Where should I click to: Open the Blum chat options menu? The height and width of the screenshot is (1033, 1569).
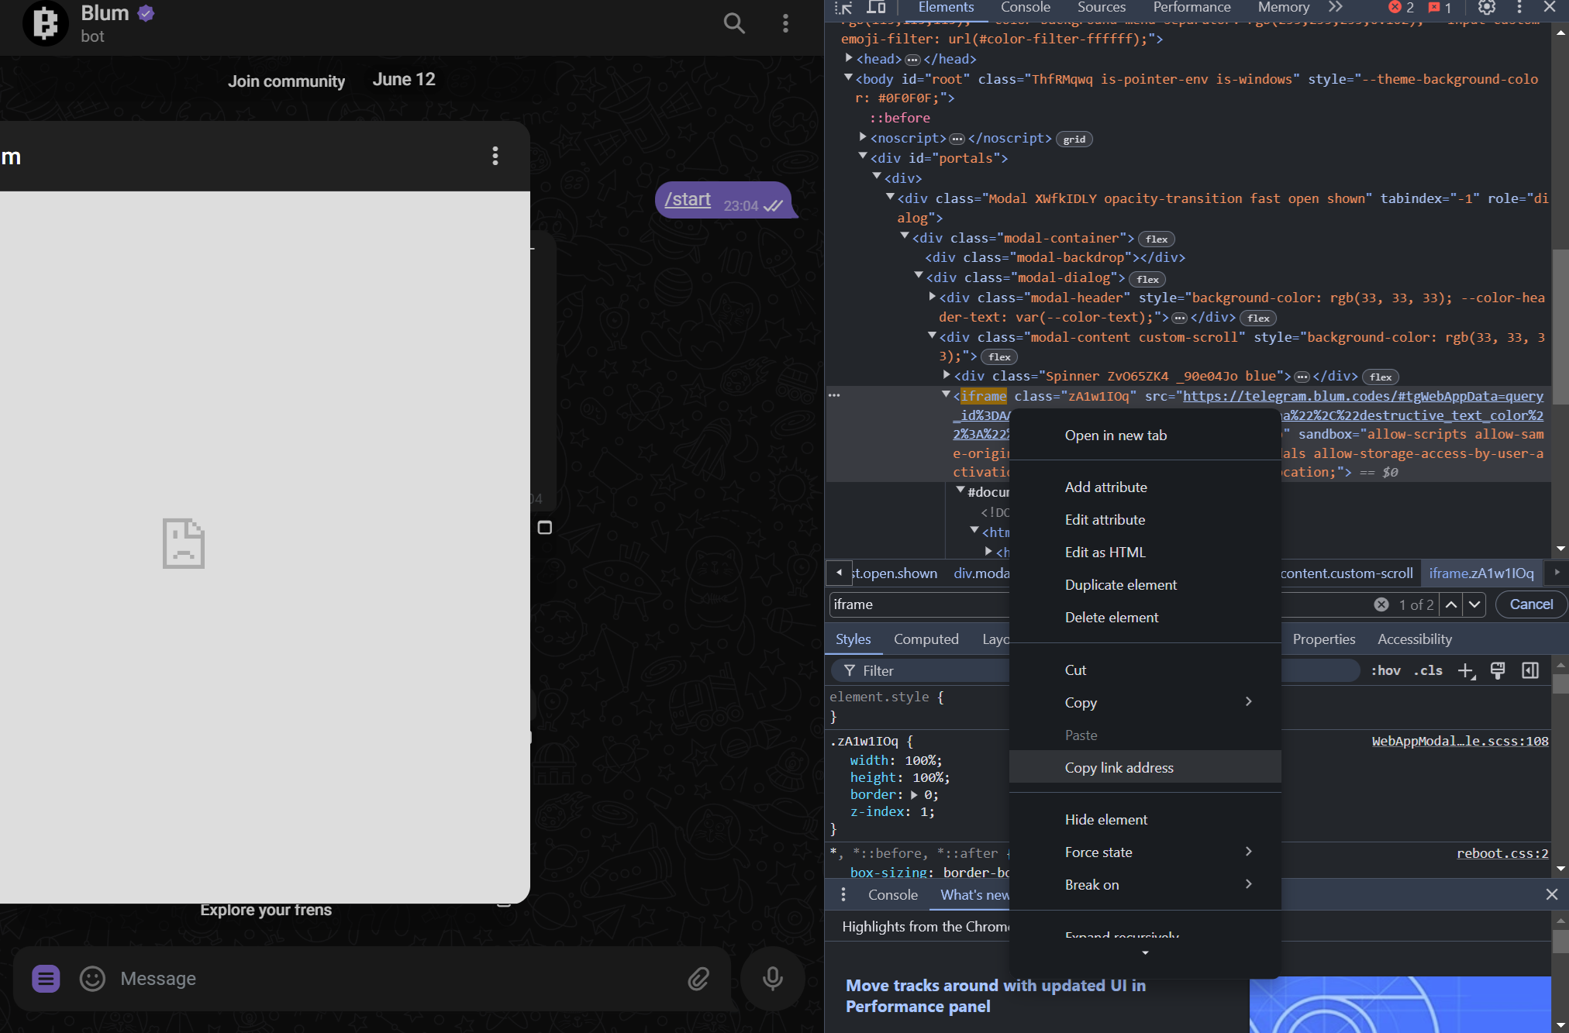pyautogui.click(x=785, y=23)
